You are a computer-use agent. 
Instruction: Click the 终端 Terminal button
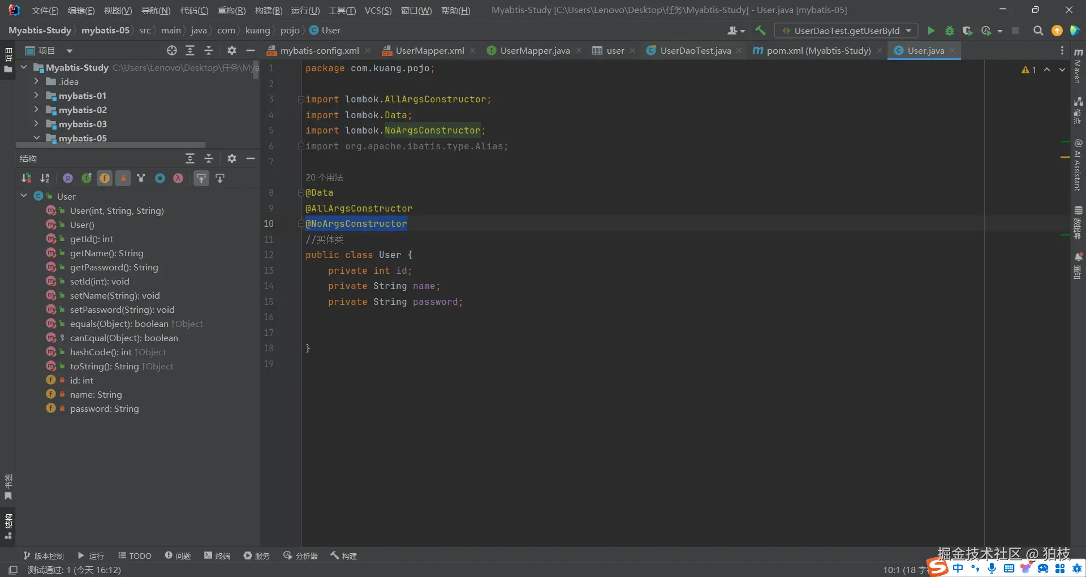(217, 556)
